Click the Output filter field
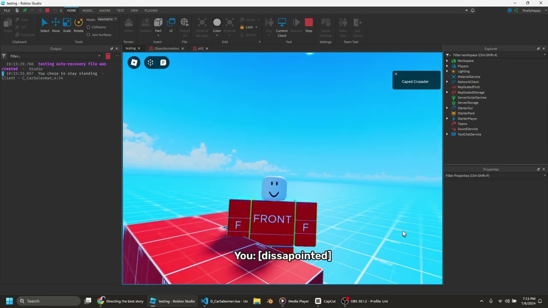The width and height of the screenshot is (548, 308). pos(54,56)
